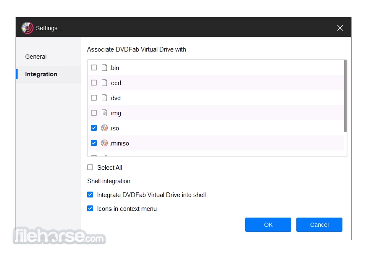Click the Cancel button
The height and width of the screenshot is (257, 368).
point(319,225)
